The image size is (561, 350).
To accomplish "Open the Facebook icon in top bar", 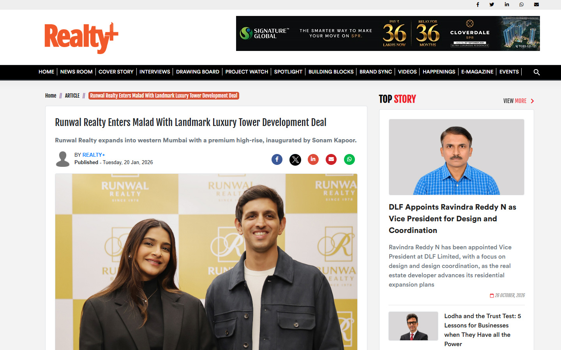I will [478, 5].
